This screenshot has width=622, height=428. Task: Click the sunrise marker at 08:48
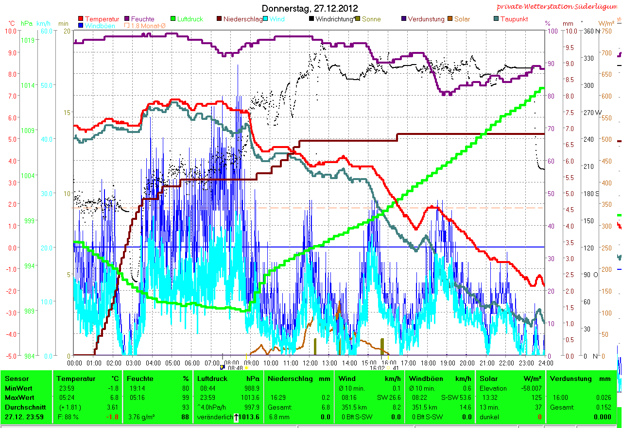point(223,367)
